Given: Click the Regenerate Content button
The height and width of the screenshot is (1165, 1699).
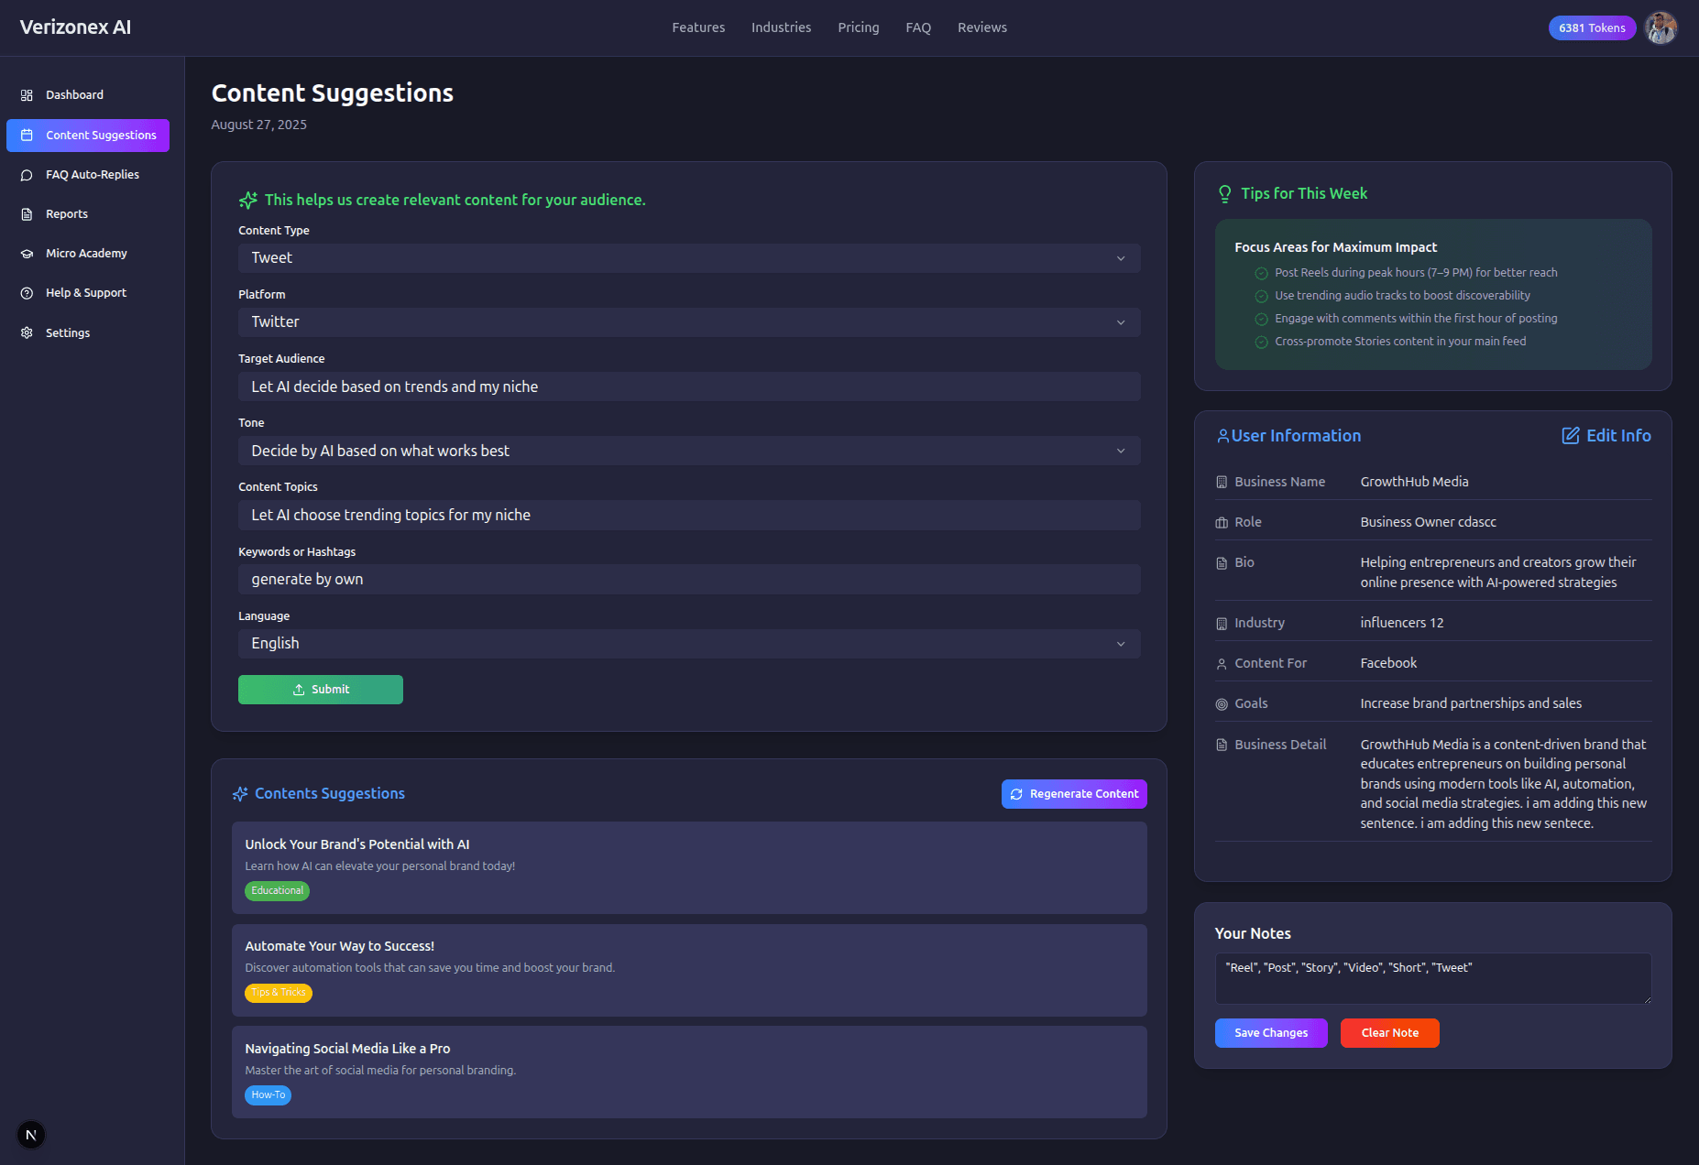Looking at the screenshot, I should pos(1073,794).
